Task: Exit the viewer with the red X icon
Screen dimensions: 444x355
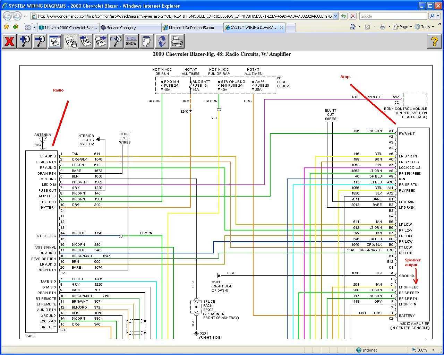Action: pyautogui.click(x=9, y=41)
